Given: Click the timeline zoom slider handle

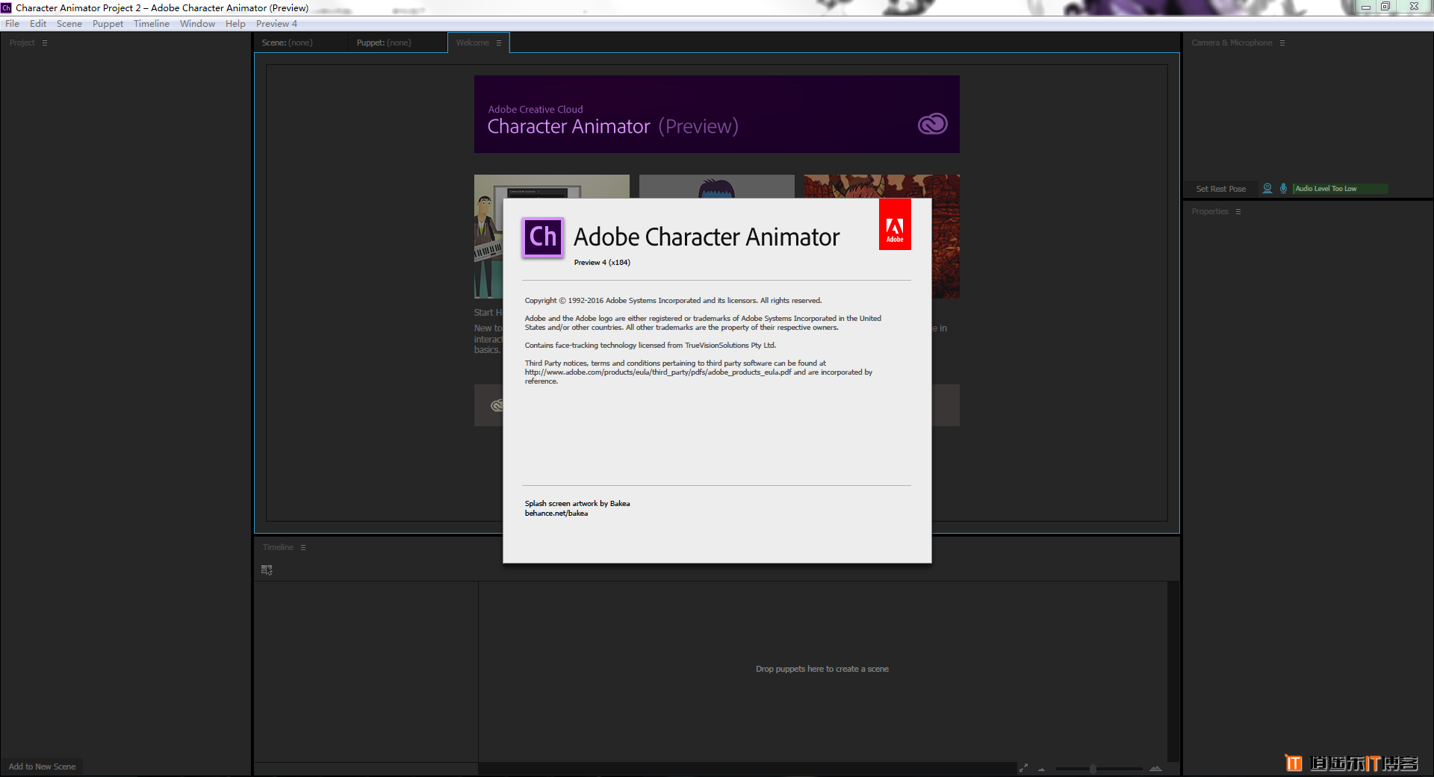Looking at the screenshot, I should [1093, 769].
